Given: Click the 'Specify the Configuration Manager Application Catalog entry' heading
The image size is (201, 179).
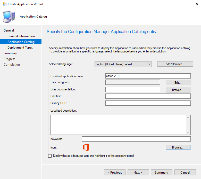Looking at the screenshot, I should pyautogui.click(x=101, y=32).
